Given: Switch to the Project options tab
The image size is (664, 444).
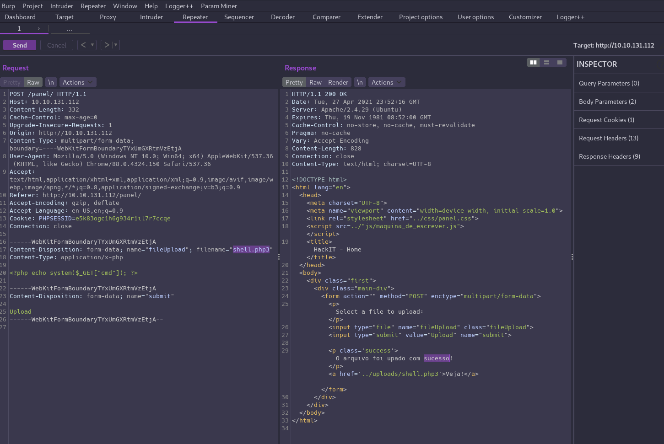Looking at the screenshot, I should click(x=421, y=17).
